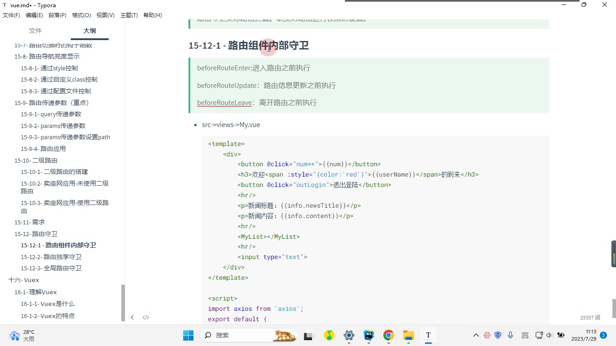Open the 格式(O) menu
Viewport: 616px width, 346px height.
[81, 15]
